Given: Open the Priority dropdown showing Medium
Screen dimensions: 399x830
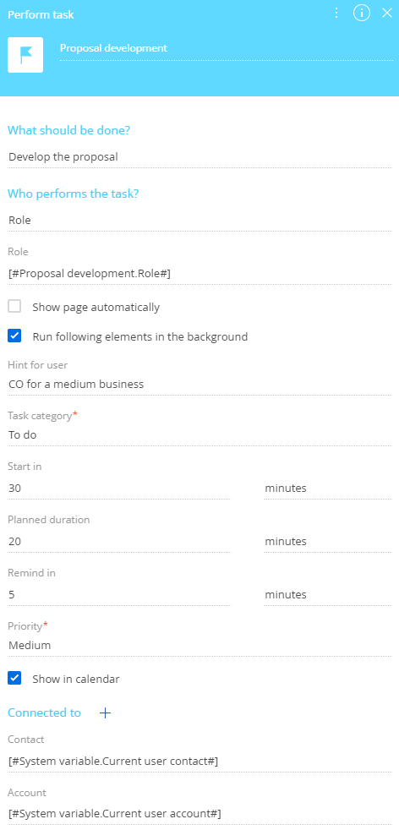Looking at the screenshot, I should (x=199, y=645).
